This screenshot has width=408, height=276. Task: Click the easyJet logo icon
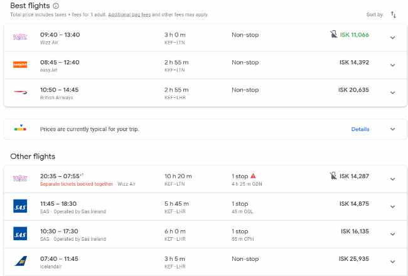tap(20, 65)
